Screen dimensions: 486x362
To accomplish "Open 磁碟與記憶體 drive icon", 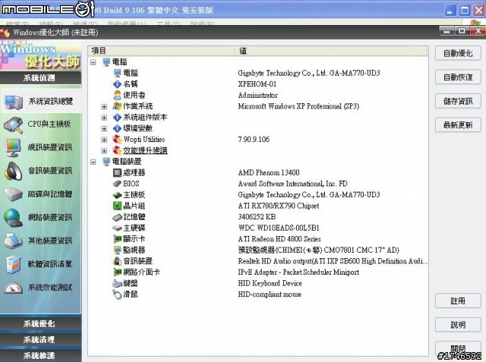I will click(13, 194).
